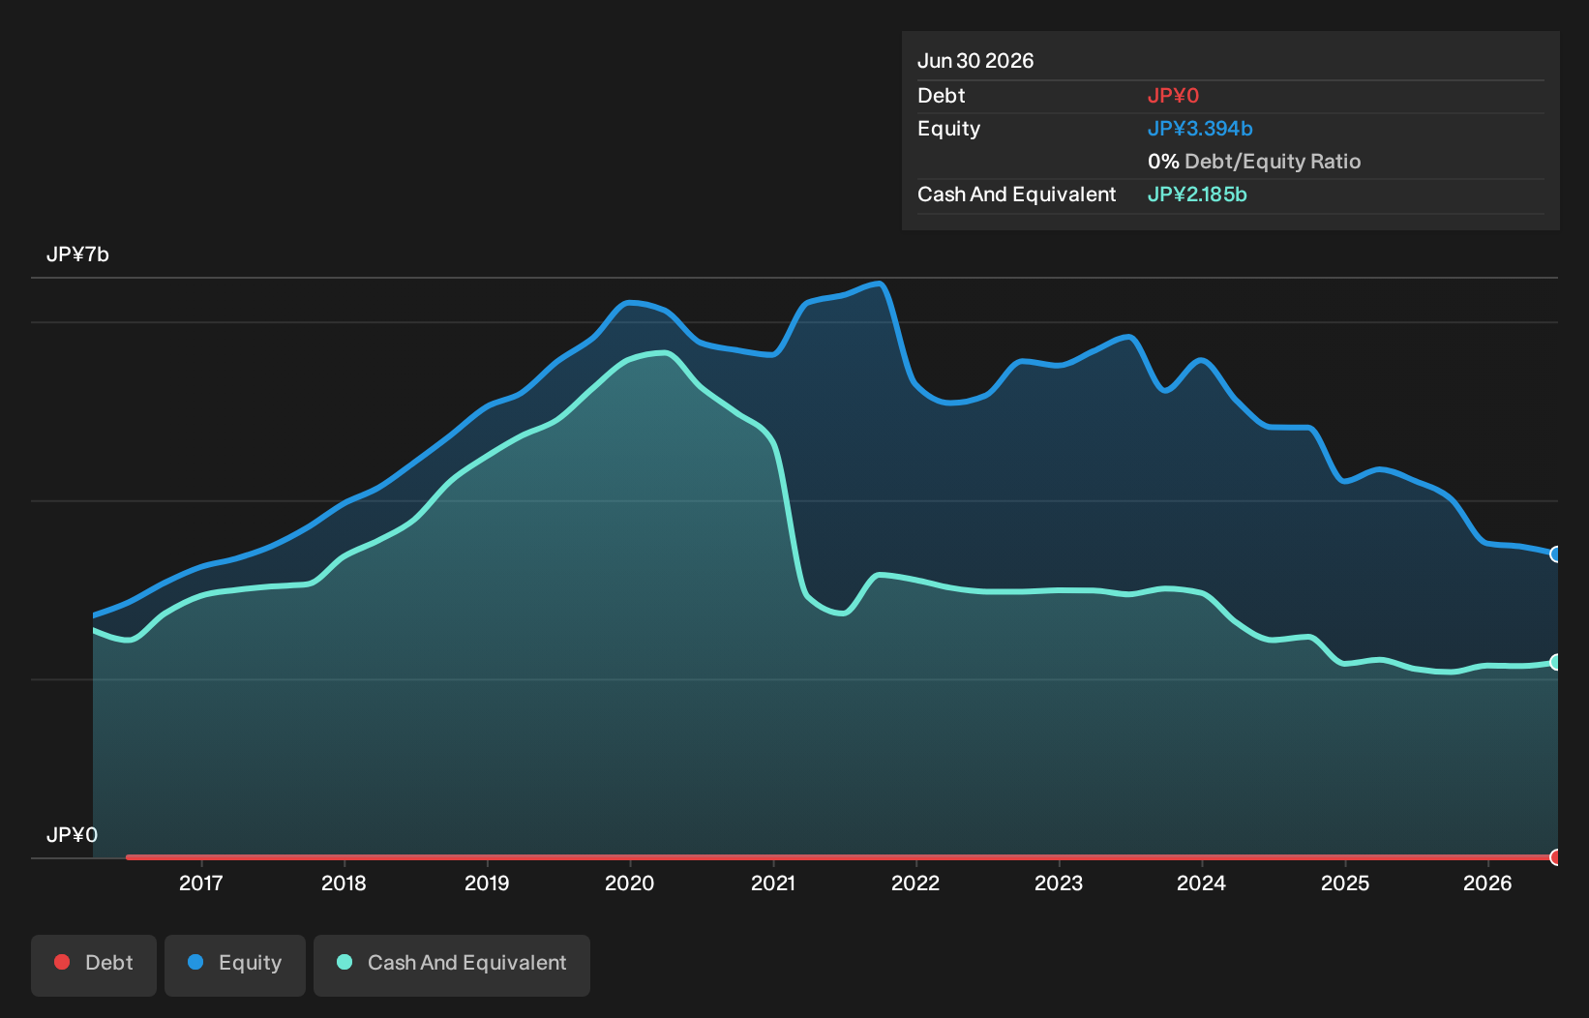Click the 2018 x-axis label
This screenshot has width=1589, height=1018.
click(344, 883)
